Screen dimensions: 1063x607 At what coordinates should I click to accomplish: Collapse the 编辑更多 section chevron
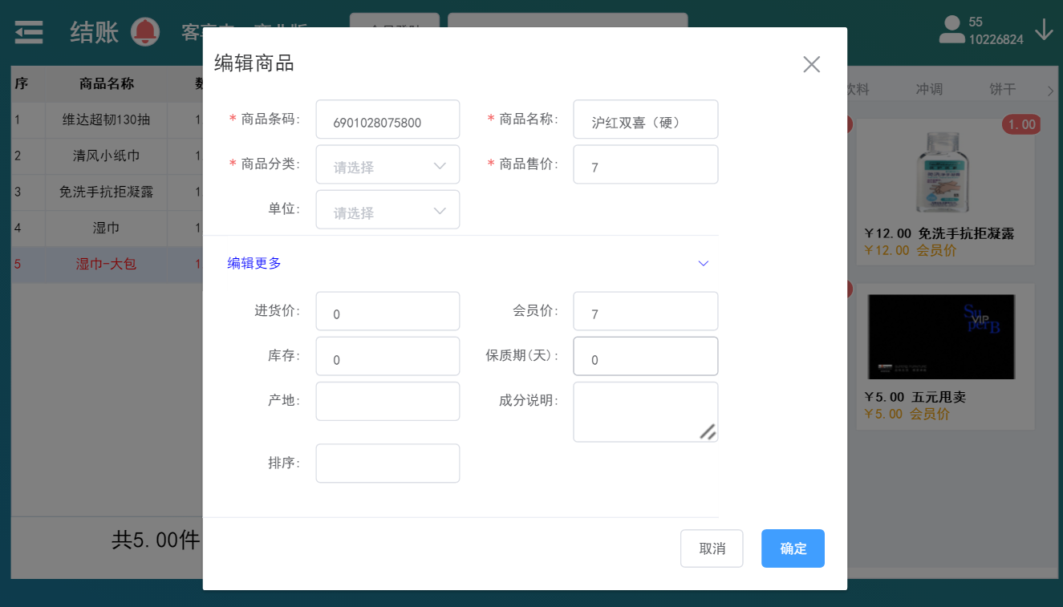[x=703, y=263]
